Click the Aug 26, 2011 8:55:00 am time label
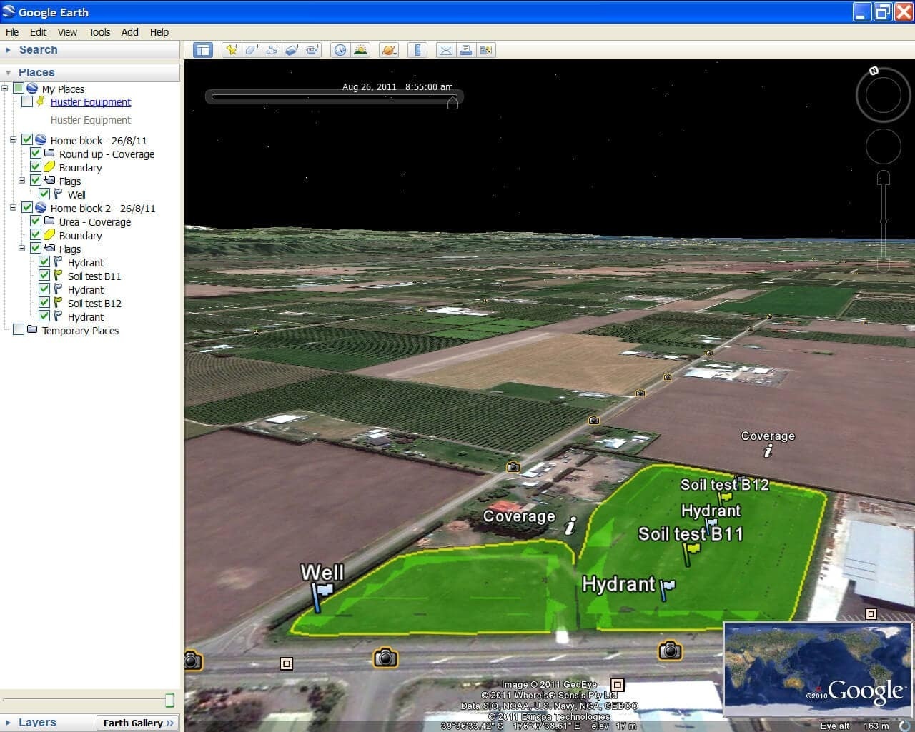915x732 pixels. point(397,87)
